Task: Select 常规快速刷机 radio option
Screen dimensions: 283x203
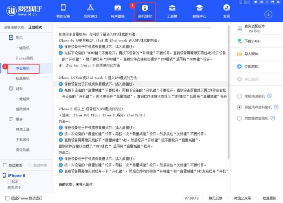Action: point(239,96)
